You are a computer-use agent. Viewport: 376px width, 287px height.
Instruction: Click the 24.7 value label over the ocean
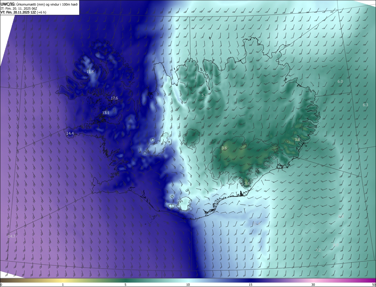(x=12, y=236)
